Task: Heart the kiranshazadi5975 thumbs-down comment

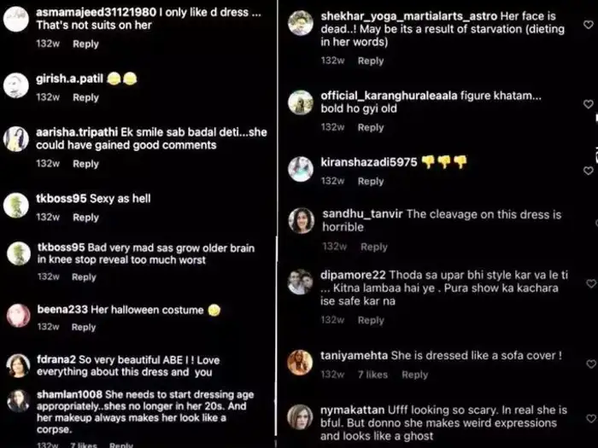Action: coord(589,171)
